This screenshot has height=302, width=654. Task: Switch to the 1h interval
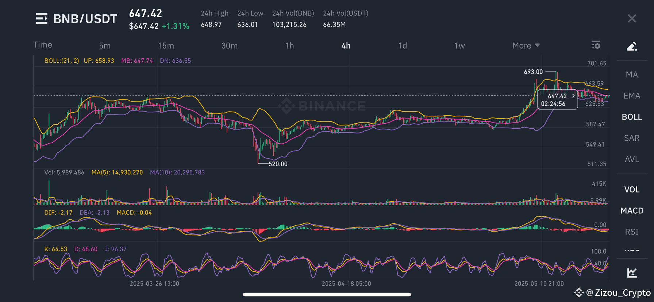point(289,46)
